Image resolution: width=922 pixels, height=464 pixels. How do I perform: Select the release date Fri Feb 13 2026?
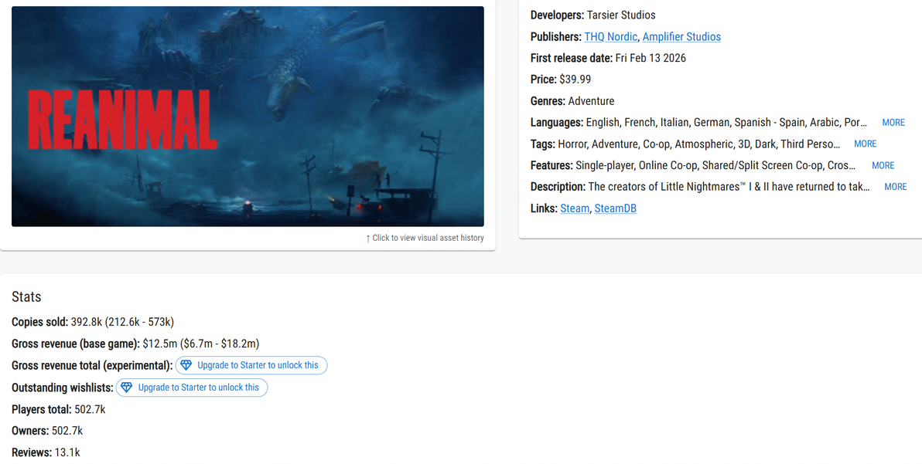click(651, 57)
